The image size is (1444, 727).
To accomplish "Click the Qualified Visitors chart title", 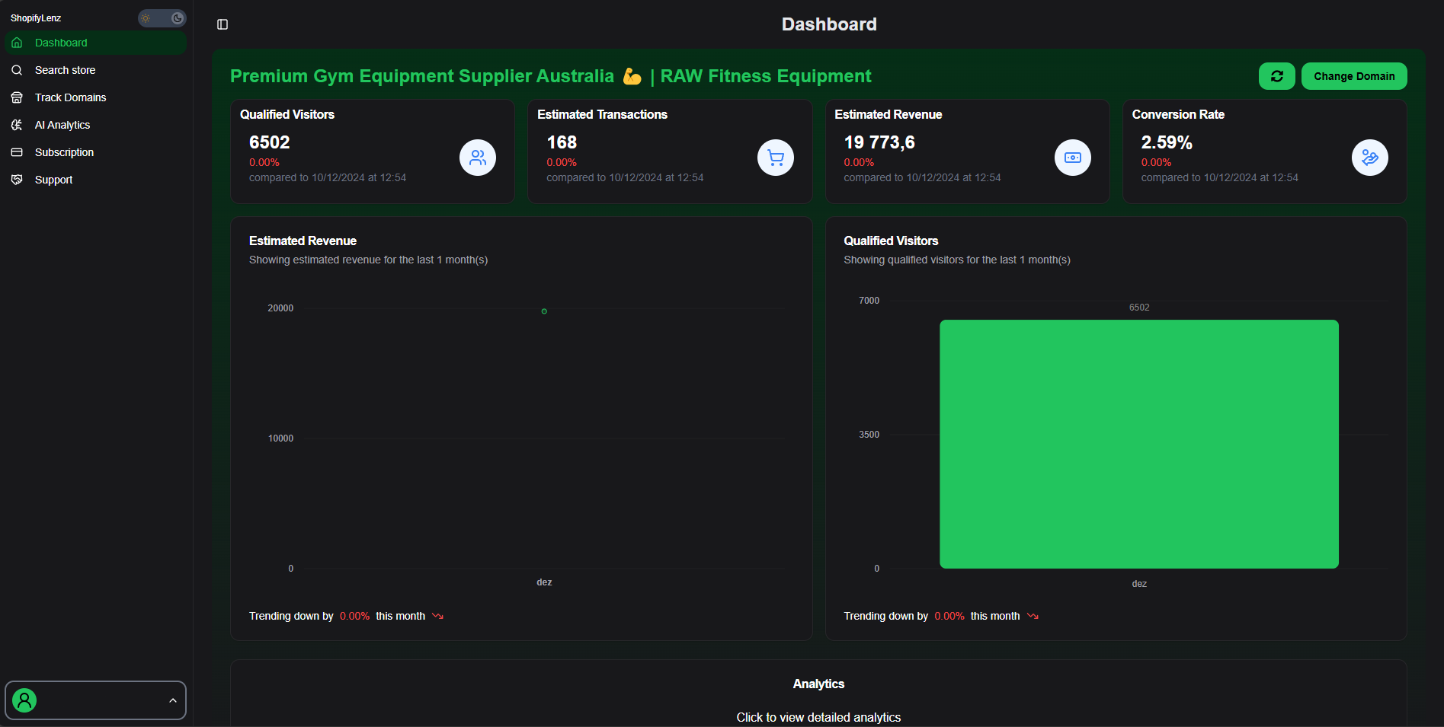I will [891, 241].
